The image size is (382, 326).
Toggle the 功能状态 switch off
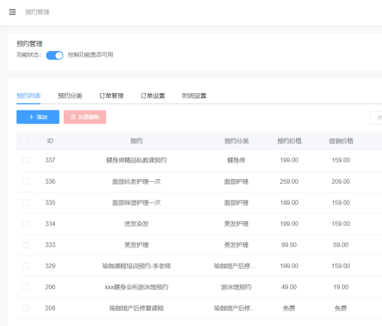pos(55,55)
